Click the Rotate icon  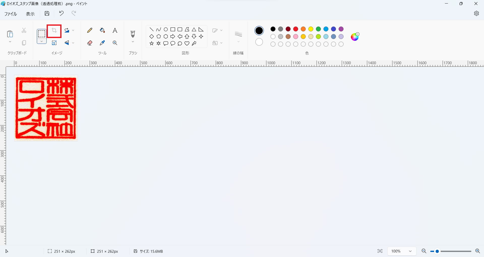(67, 30)
